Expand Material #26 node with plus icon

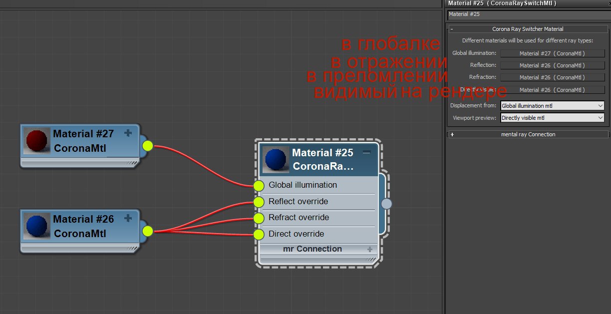click(128, 218)
